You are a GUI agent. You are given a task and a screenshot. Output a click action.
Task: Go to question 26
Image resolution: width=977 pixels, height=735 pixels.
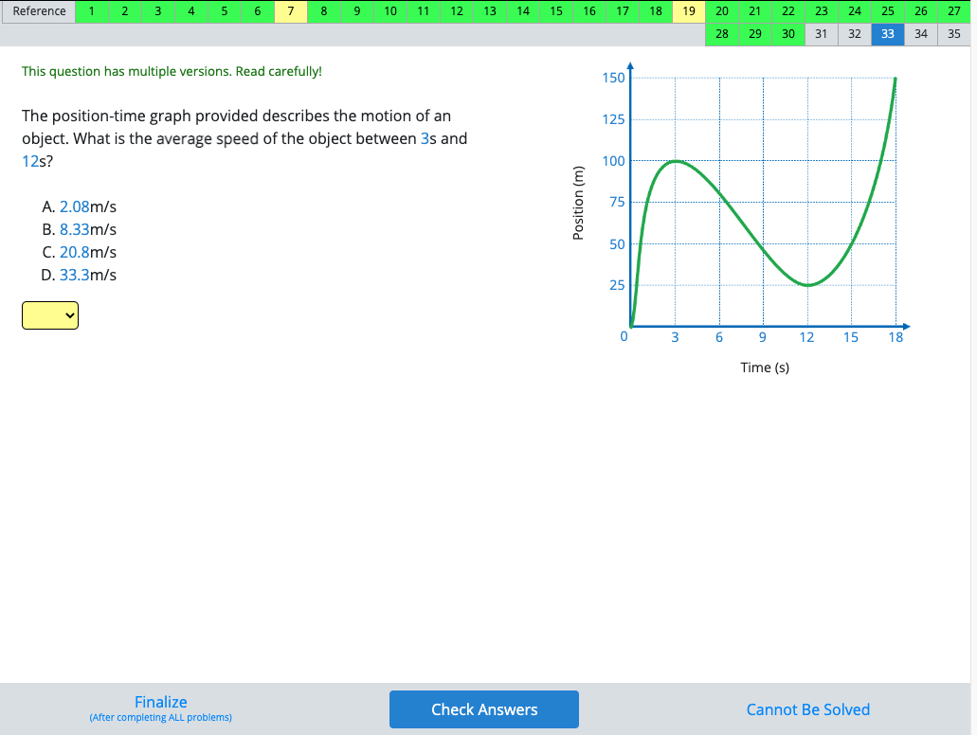[x=921, y=11]
